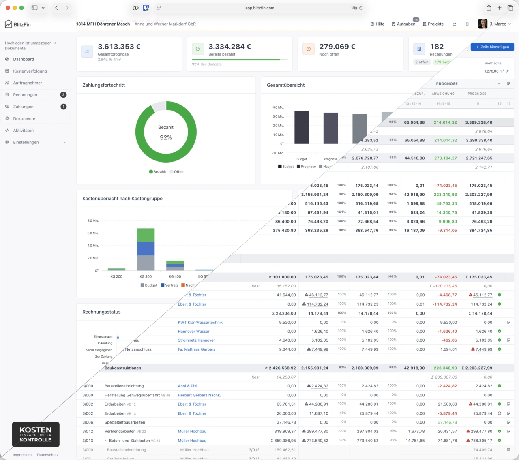Open the note on Verblendarbeiten VE 22 row
Screen dimensions: 519x460
tap(508, 431)
